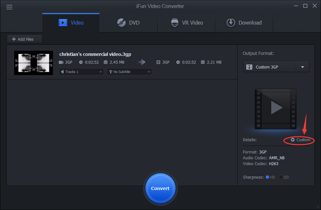This screenshot has width=321, height=210.
Task: Maximize the iFun Video Converter window
Action: pyautogui.click(x=305, y=6)
